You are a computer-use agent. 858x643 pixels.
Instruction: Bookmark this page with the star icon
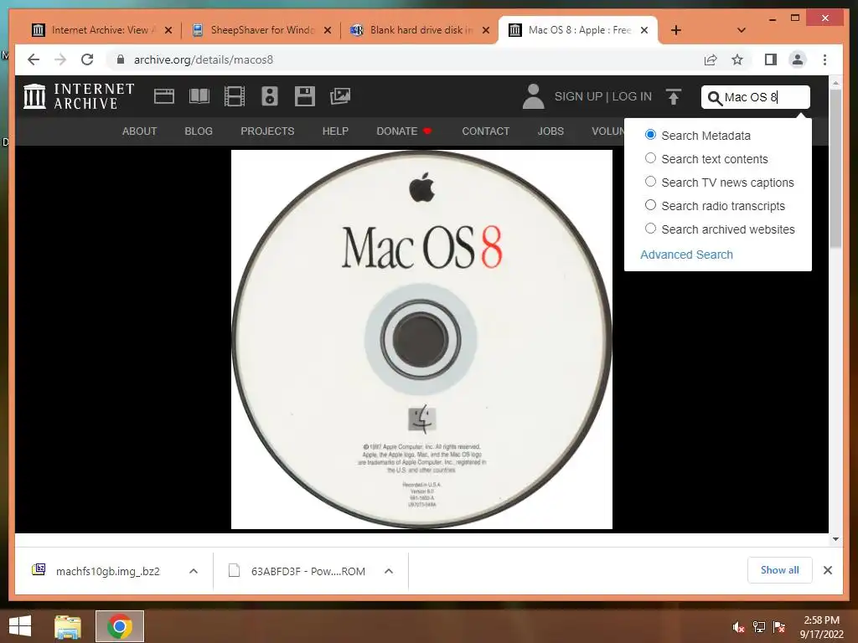(737, 59)
